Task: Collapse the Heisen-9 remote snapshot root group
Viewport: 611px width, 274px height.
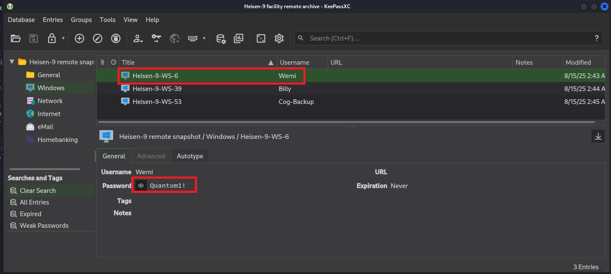Action: (x=12, y=62)
